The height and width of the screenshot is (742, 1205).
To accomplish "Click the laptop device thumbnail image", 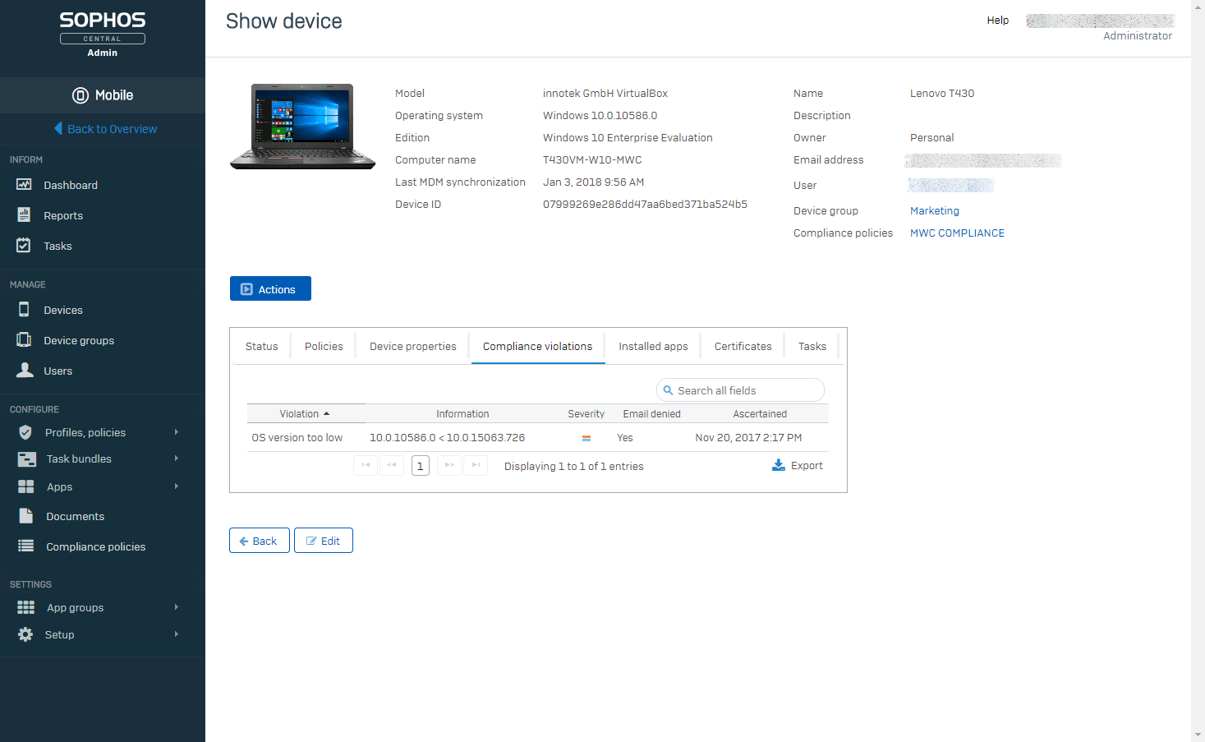I will tap(303, 127).
